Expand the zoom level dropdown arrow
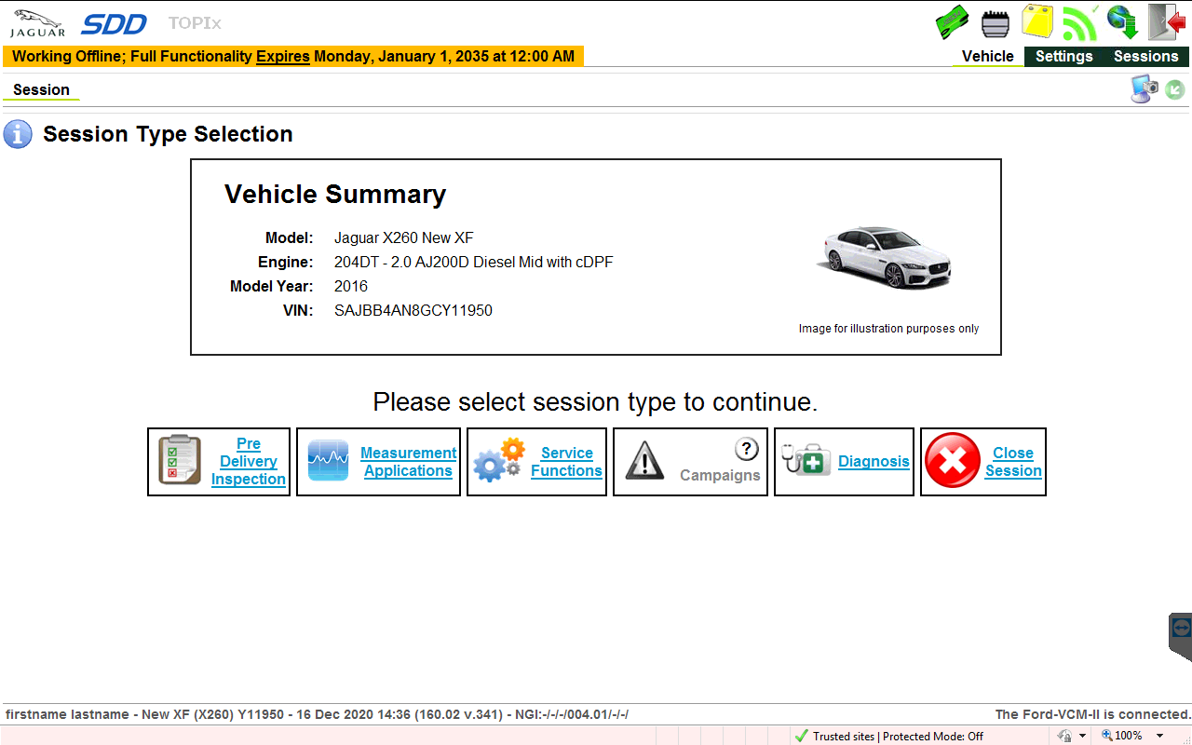Image resolution: width=1192 pixels, height=745 pixels. coord(1159,736)
